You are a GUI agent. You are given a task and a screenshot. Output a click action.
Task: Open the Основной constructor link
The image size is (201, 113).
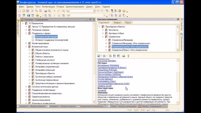102,90
